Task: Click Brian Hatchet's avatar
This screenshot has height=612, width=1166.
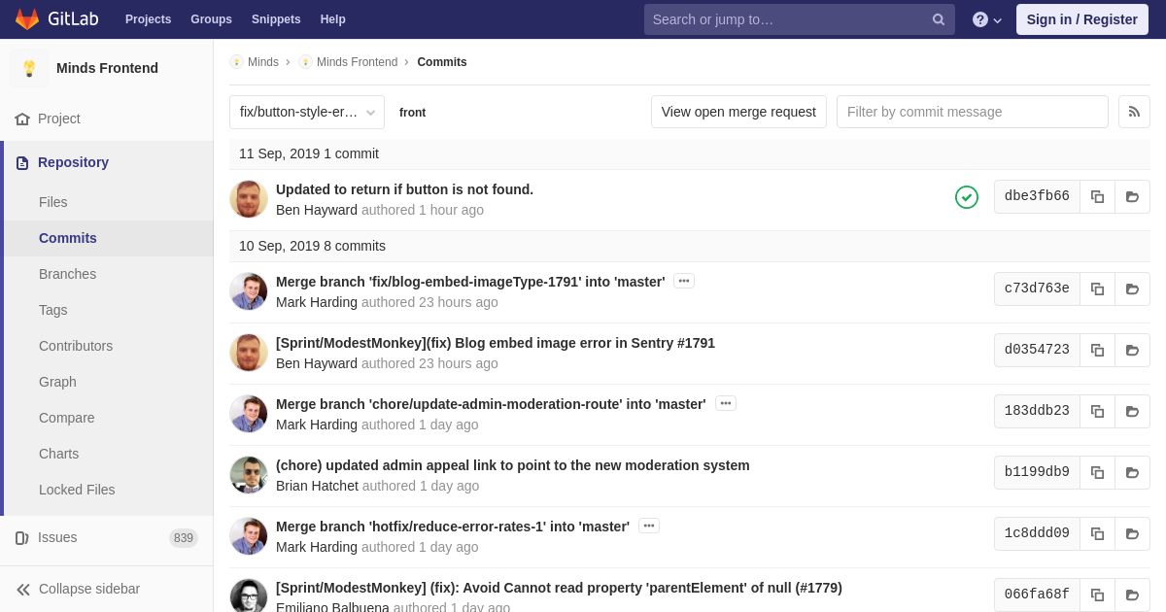Action: pos(249,475)
